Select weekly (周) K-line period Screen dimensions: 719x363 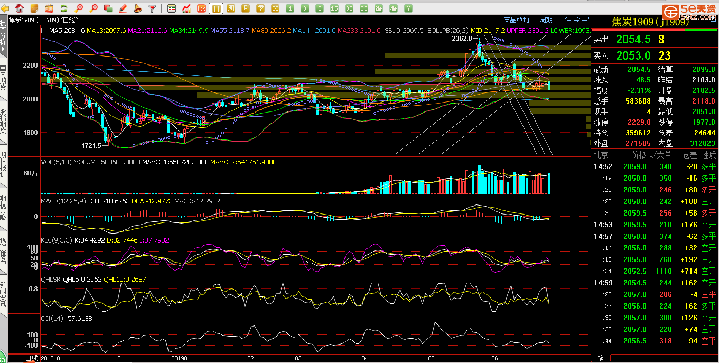[231, 8]
